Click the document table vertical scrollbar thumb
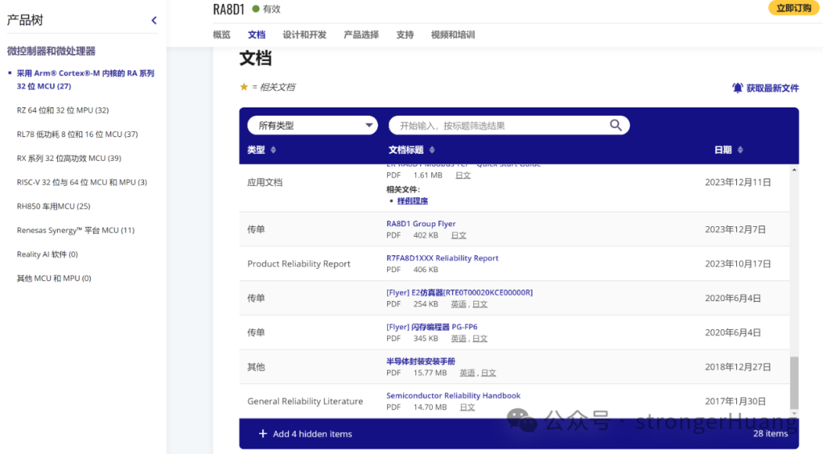The height and width of the screenshot is (454, 823). [x=794, y=382]
